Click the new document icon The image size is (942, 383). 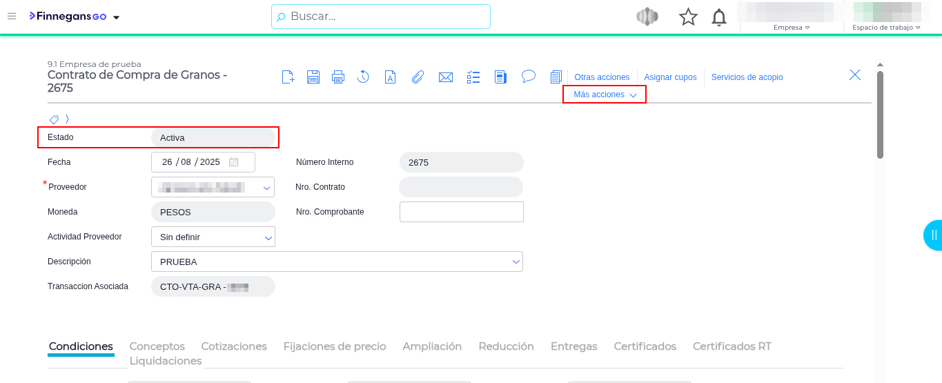pyautogui.click(x=288, y=77)
